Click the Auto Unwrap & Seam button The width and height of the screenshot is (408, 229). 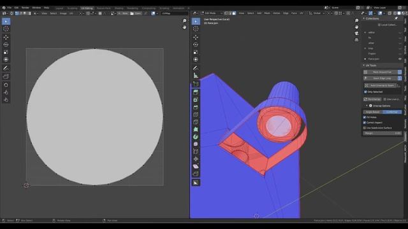coord(380,85)
